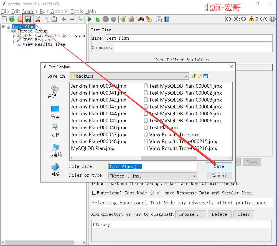277x246 pixels.
Task: Open the Search menu
Action: pos(29,11)
